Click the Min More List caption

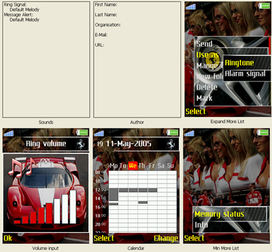tap(226, 249)
